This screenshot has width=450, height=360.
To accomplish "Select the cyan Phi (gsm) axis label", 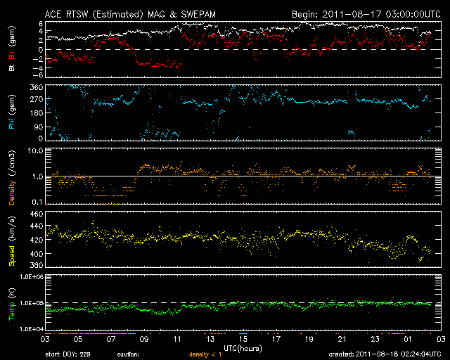I will 12,112.
